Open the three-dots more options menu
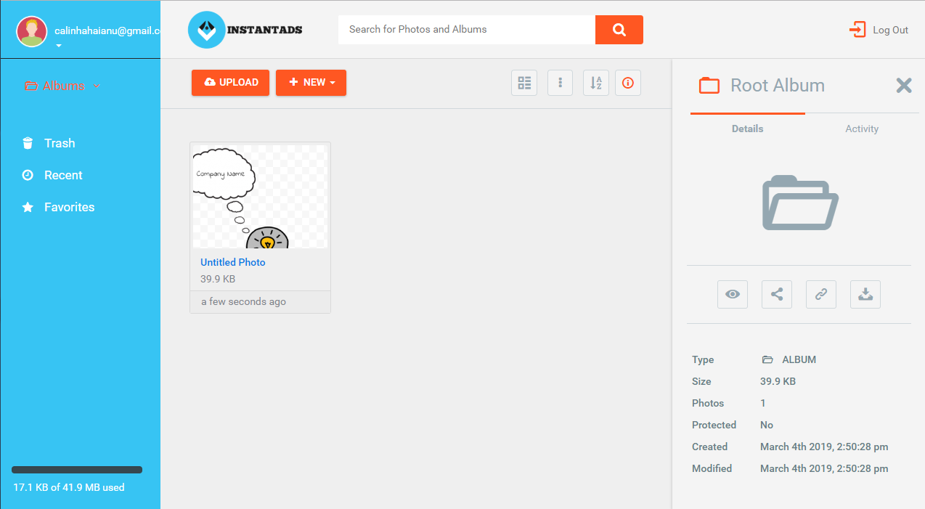The height and width of the screenshot is (509, 925). 560,83
